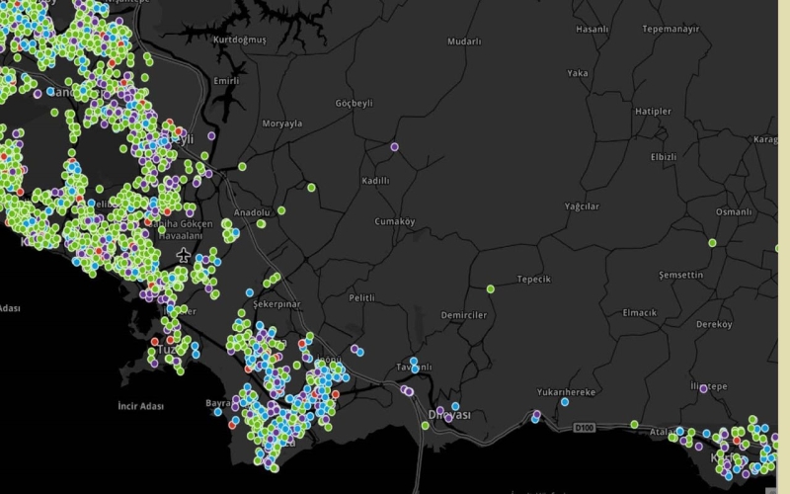Click the green marker south of Moryayla
Screen dimensions: 790x494
(311, 187)
